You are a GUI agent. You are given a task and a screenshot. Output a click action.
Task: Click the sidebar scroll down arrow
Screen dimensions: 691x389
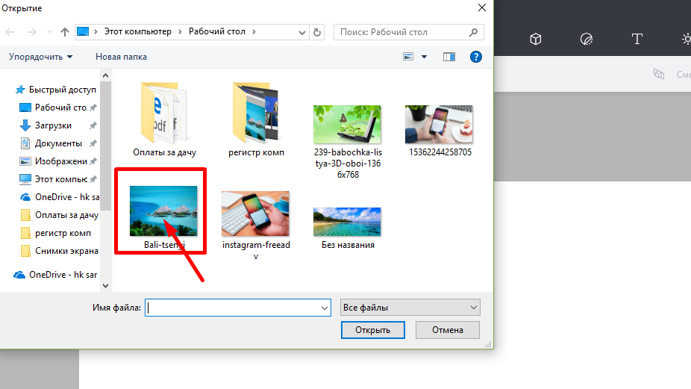[105, 285]
